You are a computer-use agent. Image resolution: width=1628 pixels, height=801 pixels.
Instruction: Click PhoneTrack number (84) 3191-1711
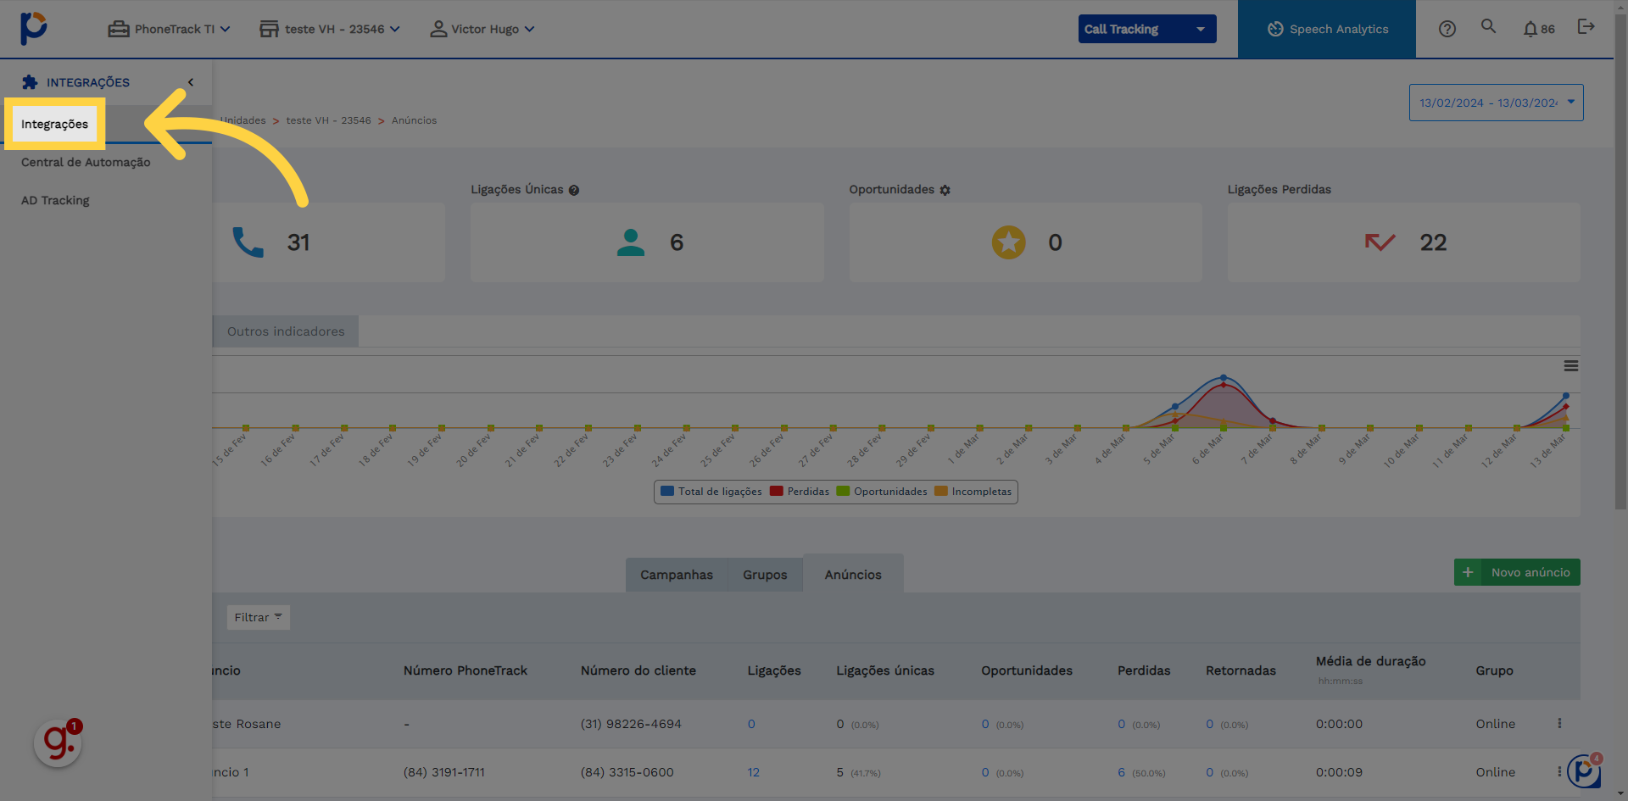click(x=444, y=772)
